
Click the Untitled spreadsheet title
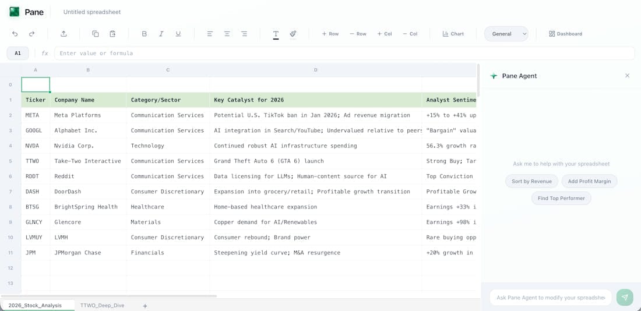click(x=92, y=12)
